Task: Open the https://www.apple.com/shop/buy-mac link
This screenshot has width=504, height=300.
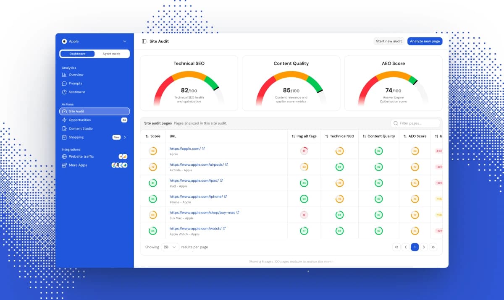Action: (x=202, y=212)
